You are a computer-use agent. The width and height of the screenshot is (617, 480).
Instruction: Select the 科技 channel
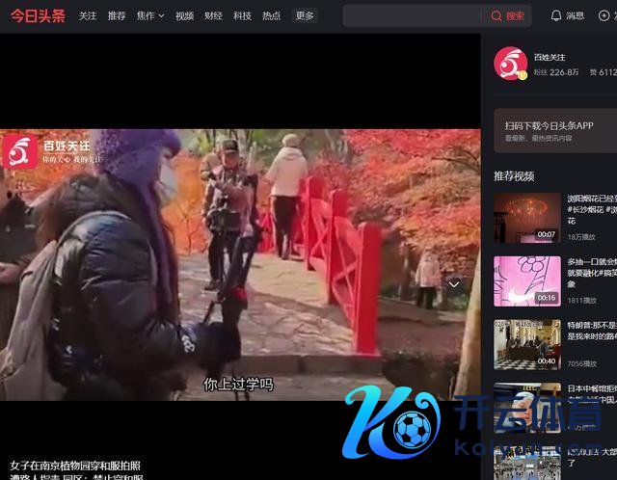pos(242,16)
